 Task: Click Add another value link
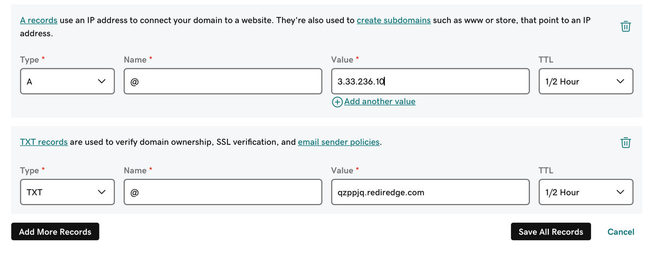(379, 102)
